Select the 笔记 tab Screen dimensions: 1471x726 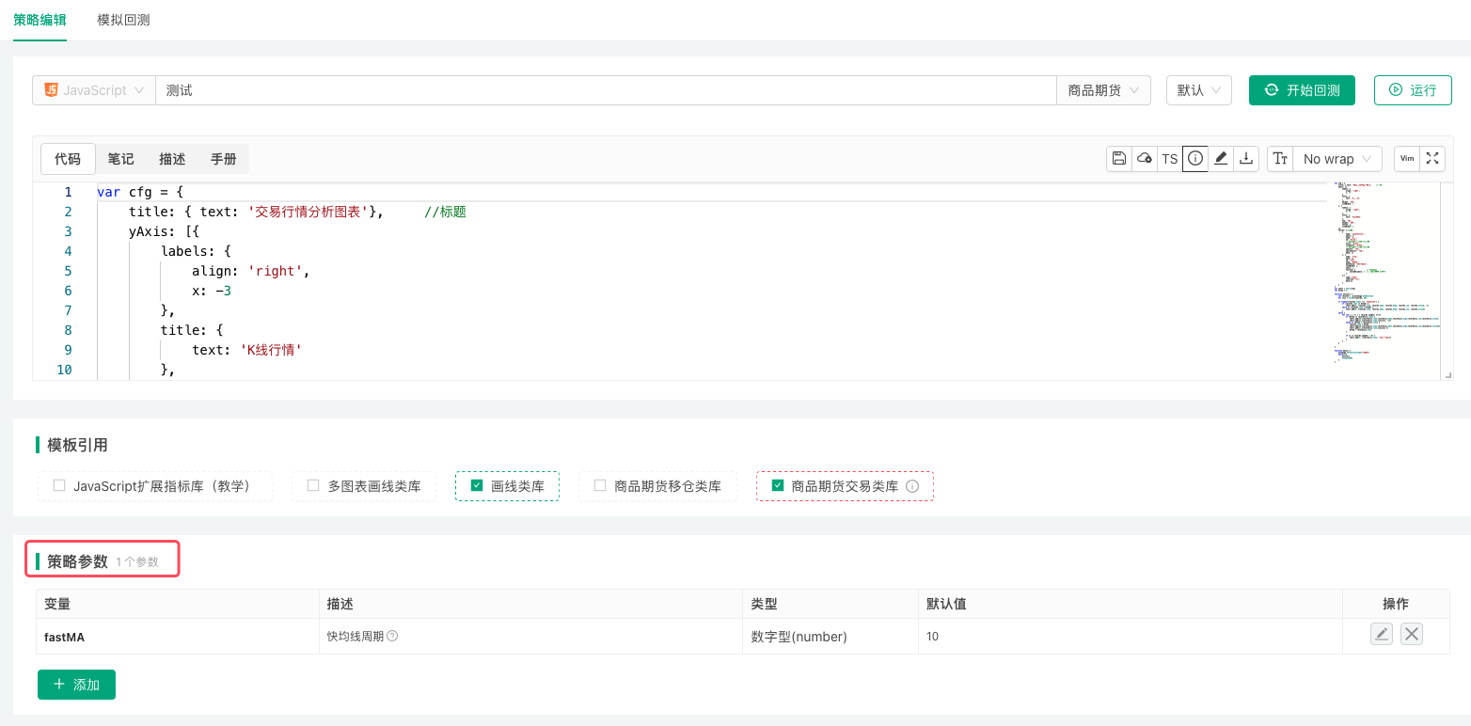(x=121, y=159)
